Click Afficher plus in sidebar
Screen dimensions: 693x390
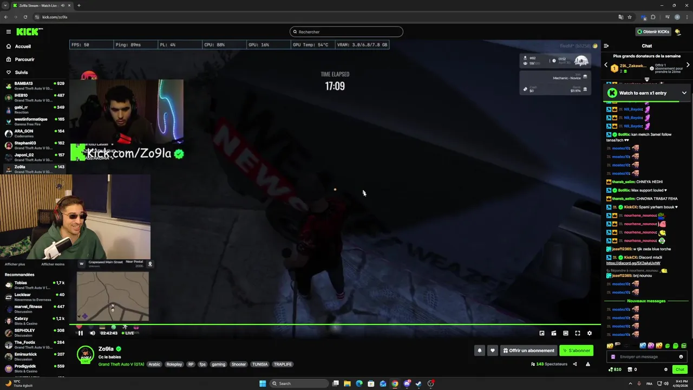[15, 264]
